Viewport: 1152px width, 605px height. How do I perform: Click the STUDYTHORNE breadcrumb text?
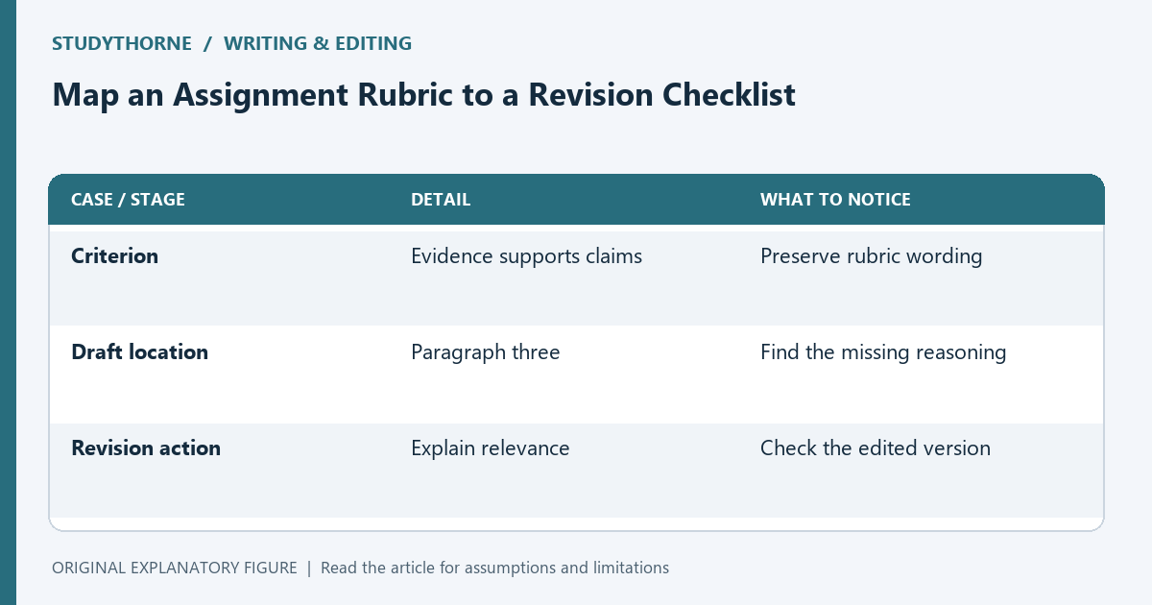pyautogui.click(x=122, y=43)
